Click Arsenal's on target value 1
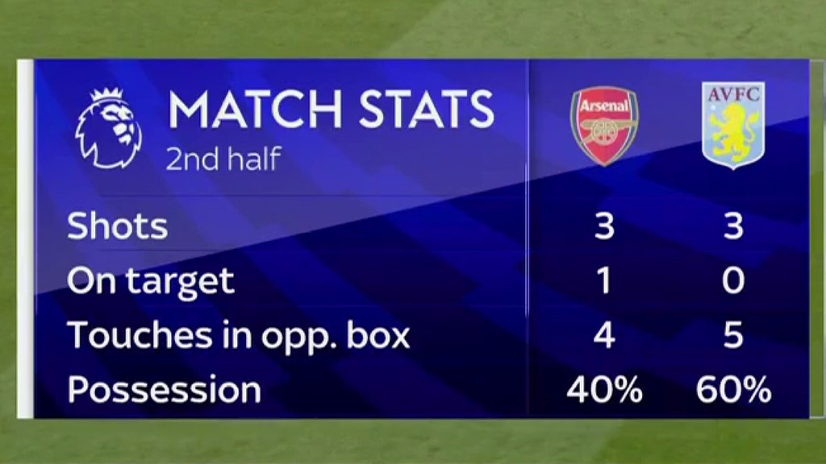The height and width of the screenshot is (464, 826). coord(604,280)
